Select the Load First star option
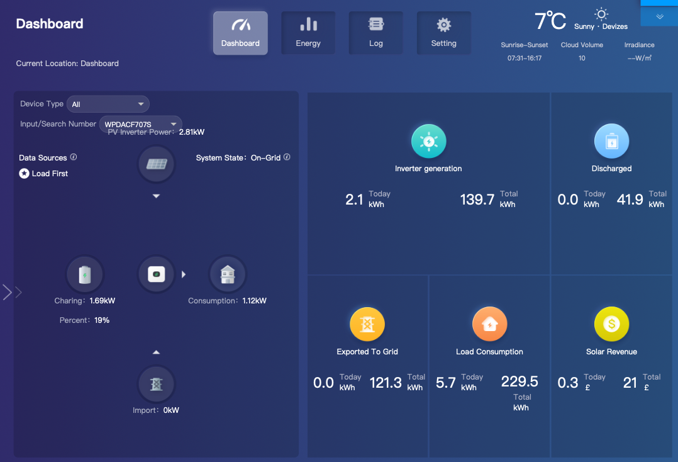Image resolution: width=678 pixels, height=462 pixels. coord(24,174)
